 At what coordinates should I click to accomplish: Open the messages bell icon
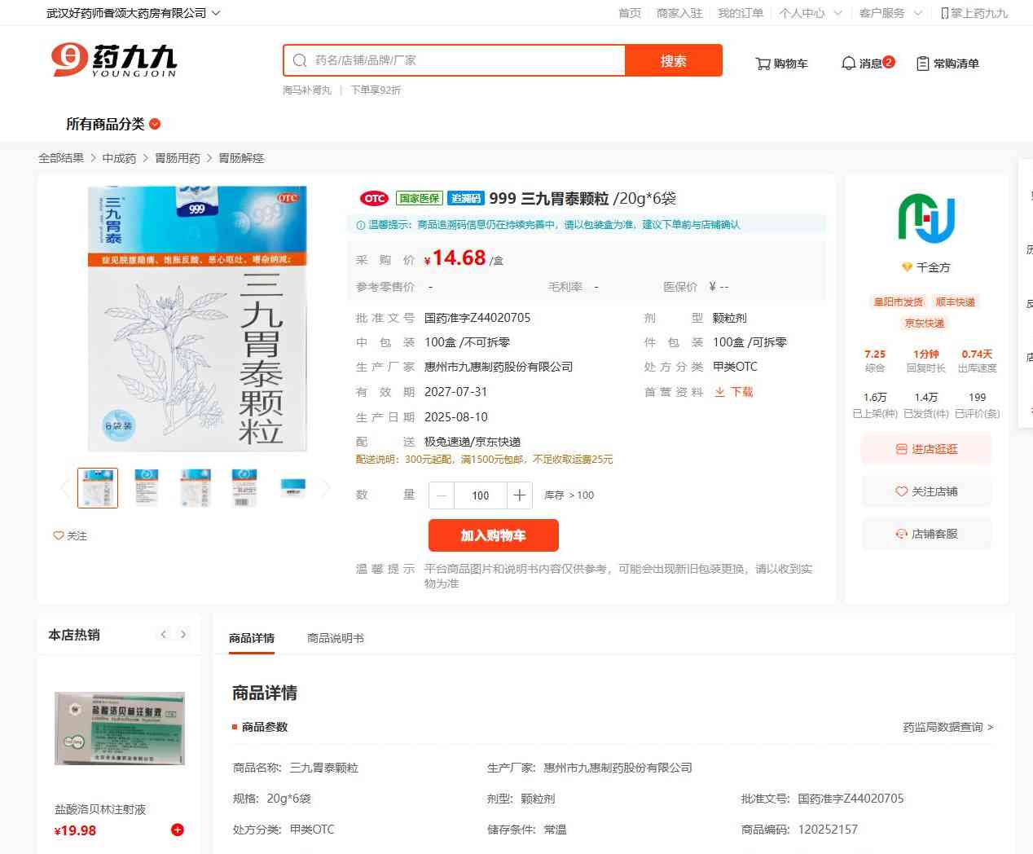[x=848, y=64]
